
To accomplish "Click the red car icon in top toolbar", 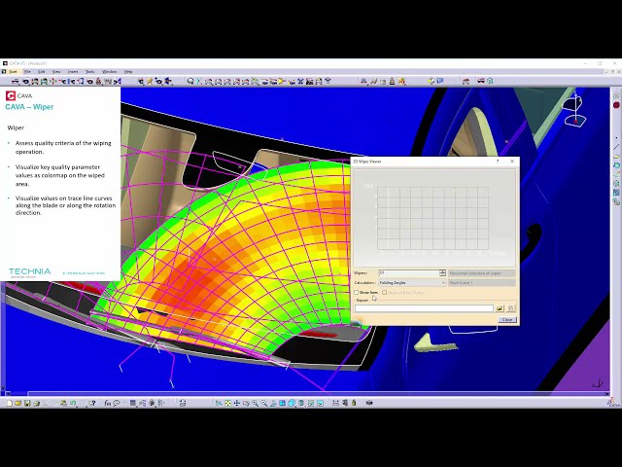I will [x=481, y=81].
